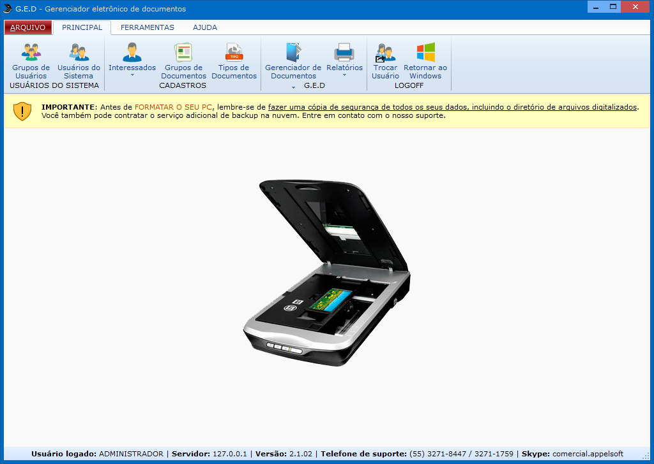Expand the Gerenciador de Documentos dropdown arrow

(293, 86)
